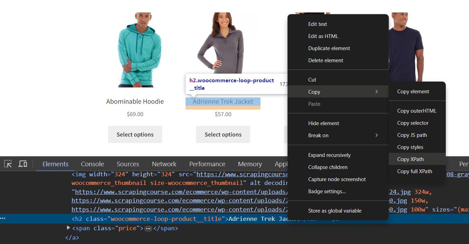Click the three-dots gutter beside selected row
The width and height of the screenshot is (469, 244).
coord(3,219)
